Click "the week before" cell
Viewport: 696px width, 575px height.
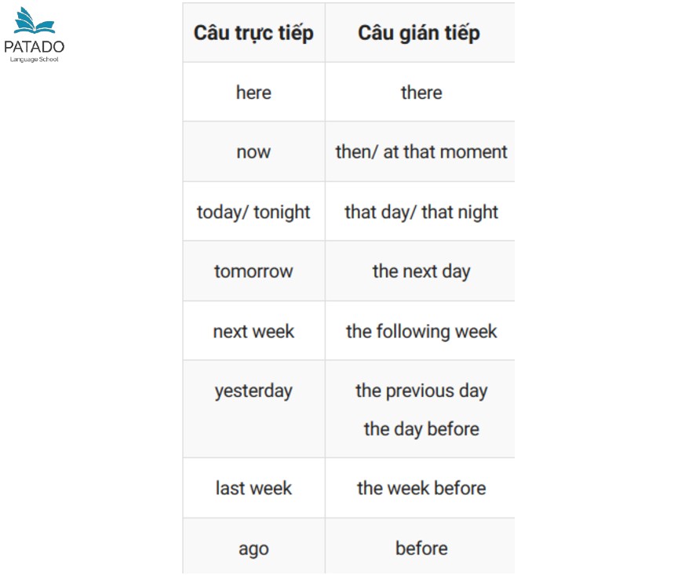tap(421, 488)
